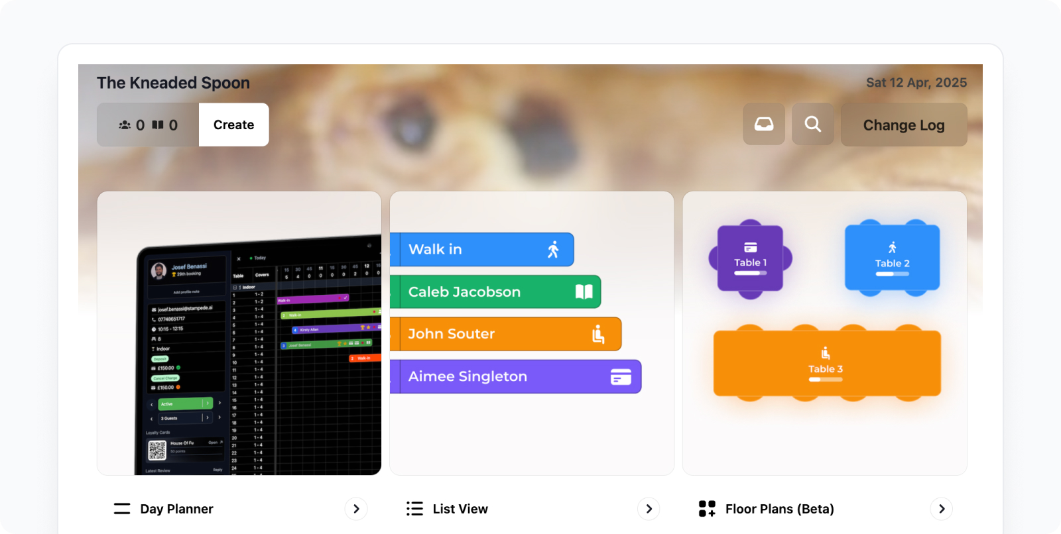Click the Floor Plans grid-plus icon
Screen dimensions: 1061x534
coord(707,509)
